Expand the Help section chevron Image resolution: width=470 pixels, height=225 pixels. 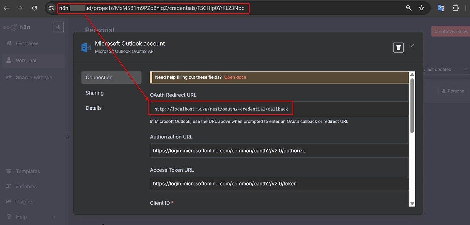coord(54,217)
